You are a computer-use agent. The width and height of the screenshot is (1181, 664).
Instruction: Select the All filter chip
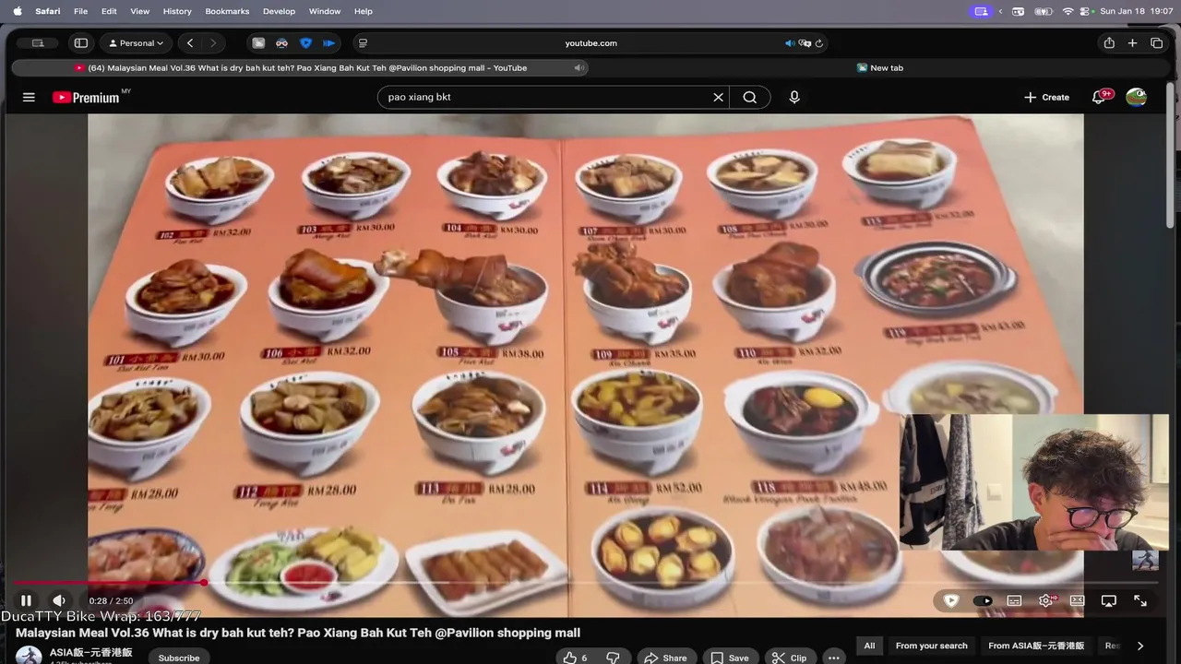tap(869, 646)
